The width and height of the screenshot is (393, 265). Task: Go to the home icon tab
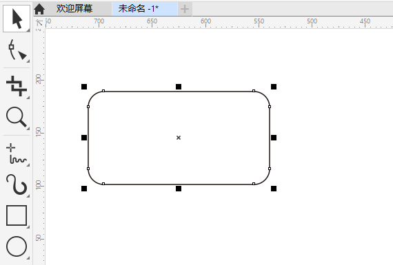tap(39, 9)
